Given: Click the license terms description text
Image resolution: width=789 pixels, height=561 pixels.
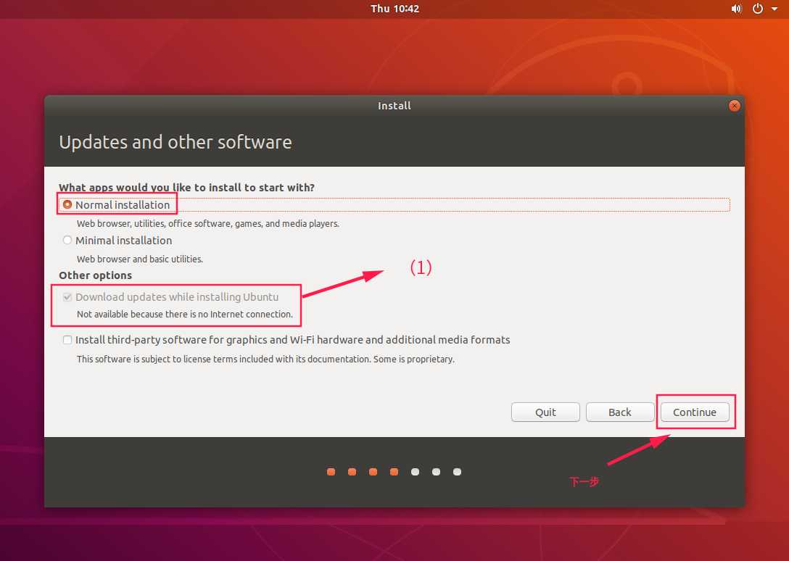Looking at the screenshot, I should [x=265, y=359].
